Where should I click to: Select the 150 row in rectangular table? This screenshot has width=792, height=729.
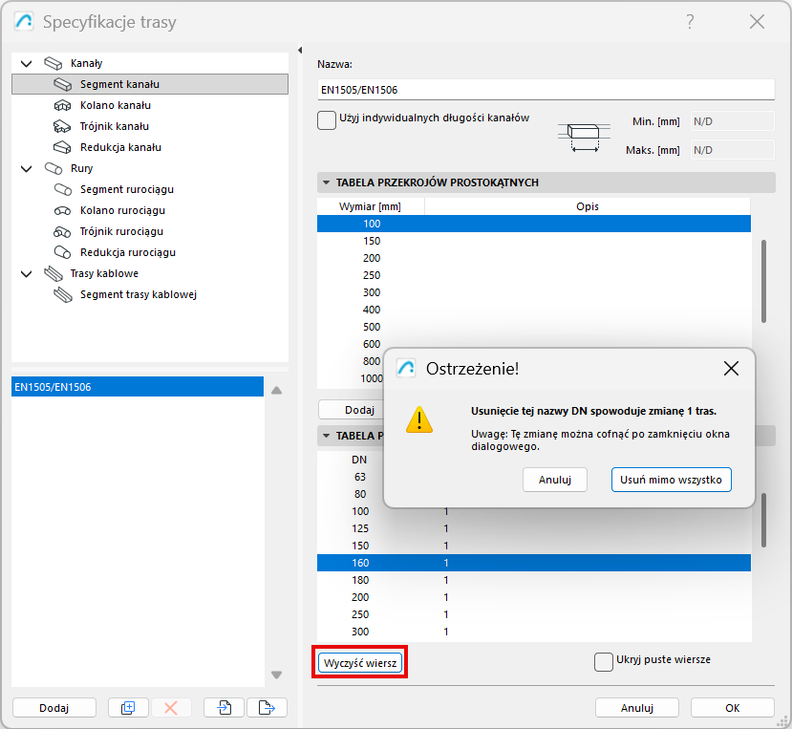pos(534,241)
